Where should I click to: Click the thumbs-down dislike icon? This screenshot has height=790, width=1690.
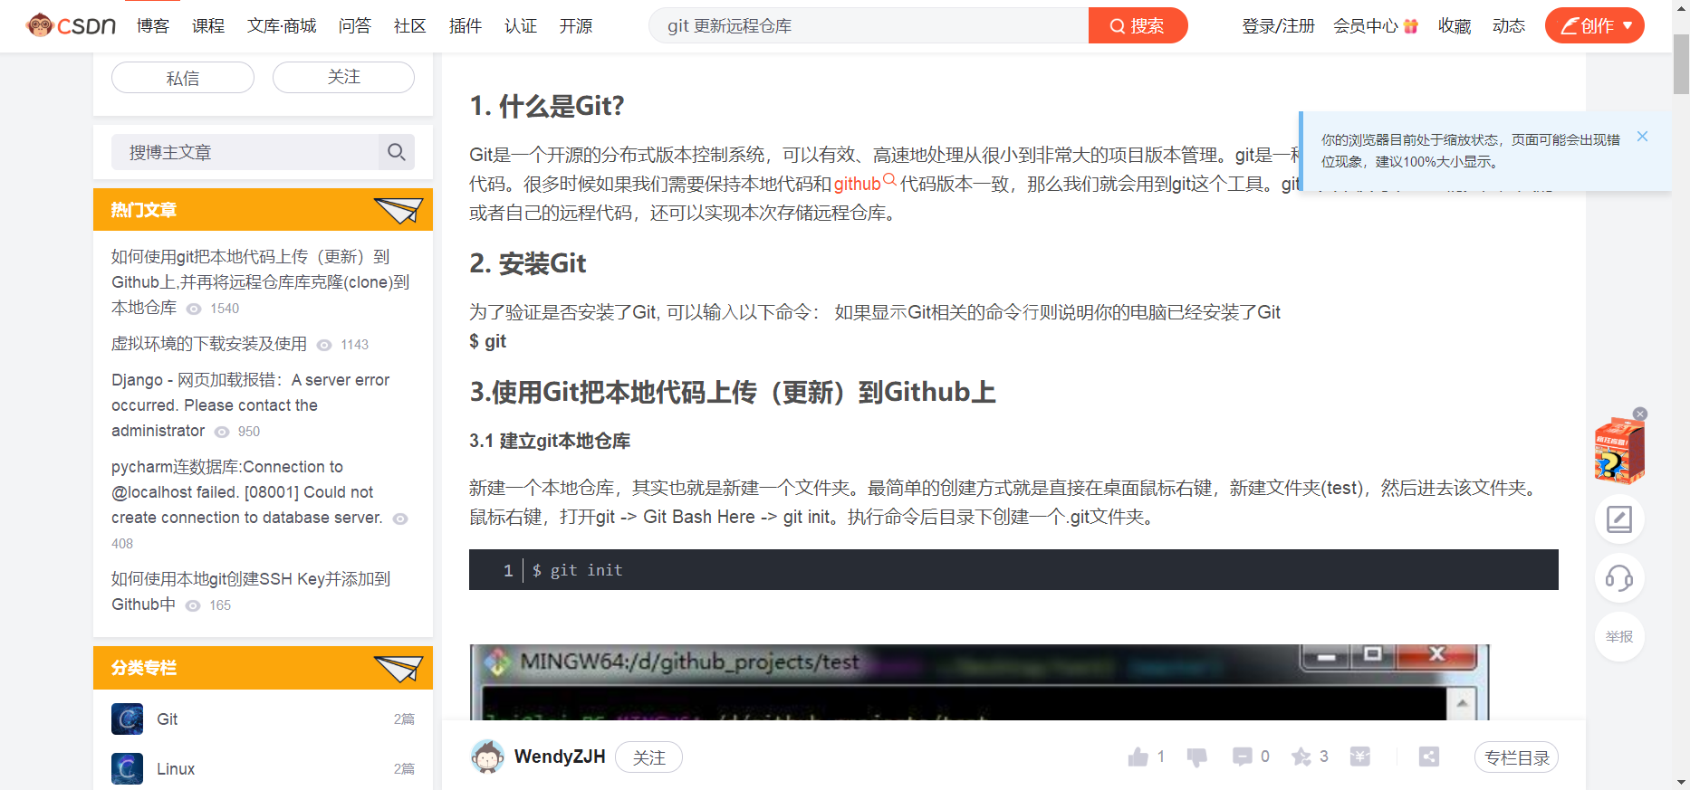[1197, 757]
